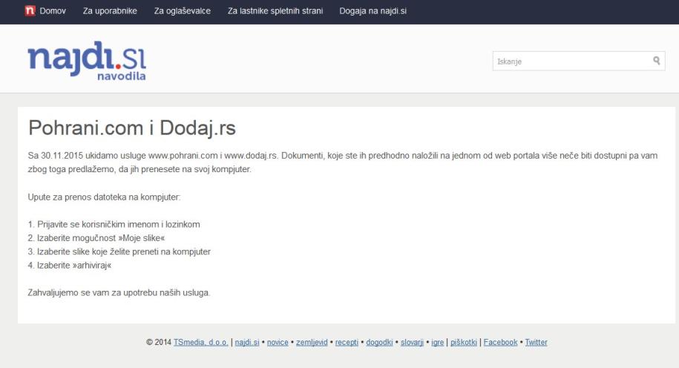This screenshot has width=679, height=368.
Task: Open Za oglaševalce menu item
Action: [x=183, y=11]
